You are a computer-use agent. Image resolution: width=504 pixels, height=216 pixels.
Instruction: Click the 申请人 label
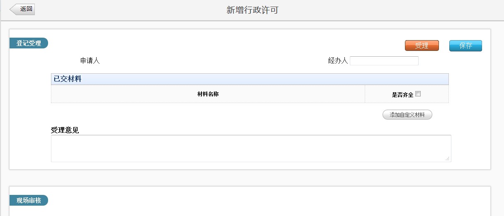pos(90,61)
